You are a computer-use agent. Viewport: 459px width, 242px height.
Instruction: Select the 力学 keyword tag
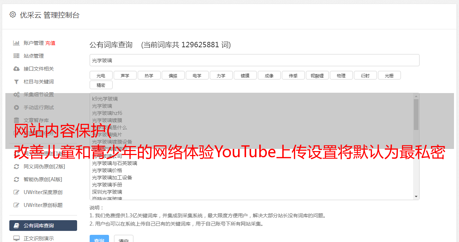click(x=221, y=75)
